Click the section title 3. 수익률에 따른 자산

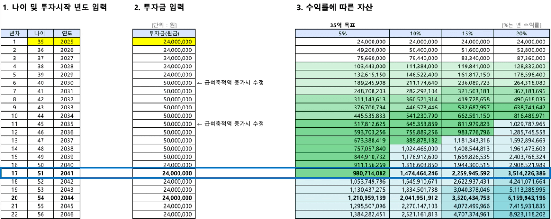coord(335,8)
